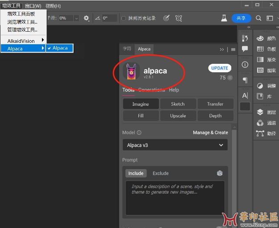Open the symmetry butterfly options

(x=179, y=18)
